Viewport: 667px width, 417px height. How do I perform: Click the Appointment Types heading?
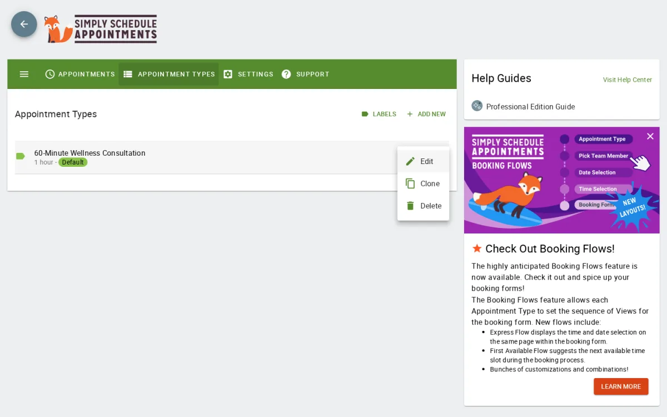[x=56, y=114]
